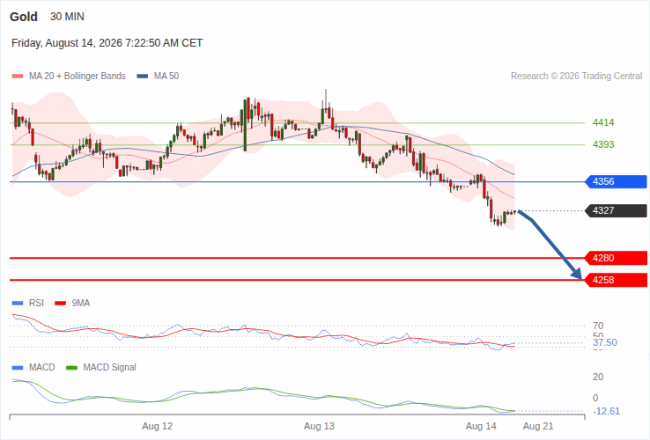
Task: Click the RSI legend label
Action: tap(36, 304)
